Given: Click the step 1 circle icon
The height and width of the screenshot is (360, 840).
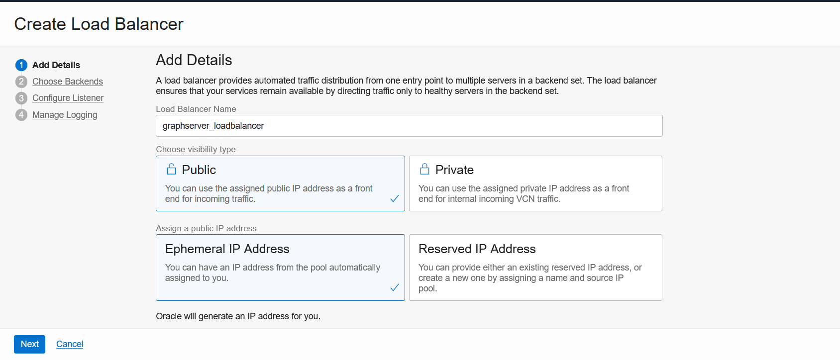Looking at the screenshot, I should click(x=21, y=65).
